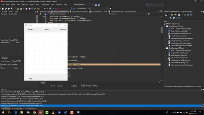204x115 pixels.
Task: Close the Project Manager panel
Action: [203, 12]
